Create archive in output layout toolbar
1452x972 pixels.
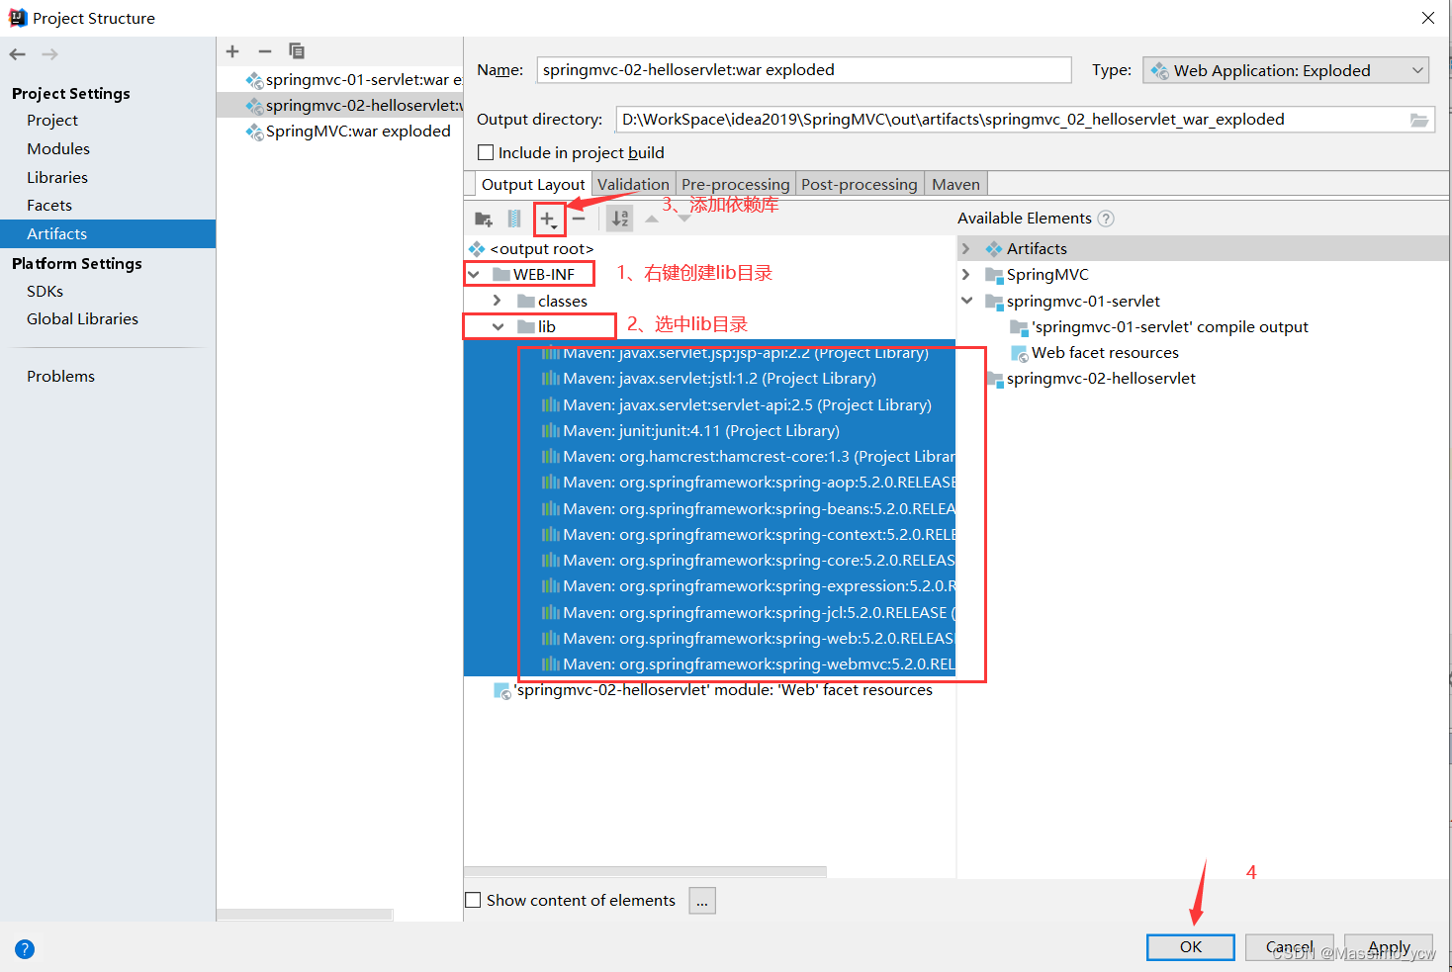pos(514,219)
